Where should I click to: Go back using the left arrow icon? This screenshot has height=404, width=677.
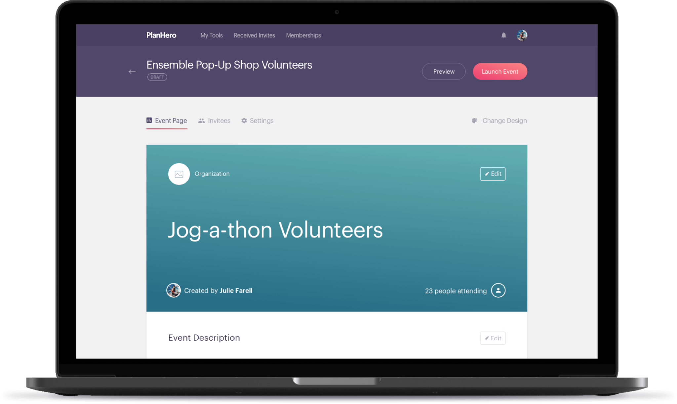coord(132,72)
